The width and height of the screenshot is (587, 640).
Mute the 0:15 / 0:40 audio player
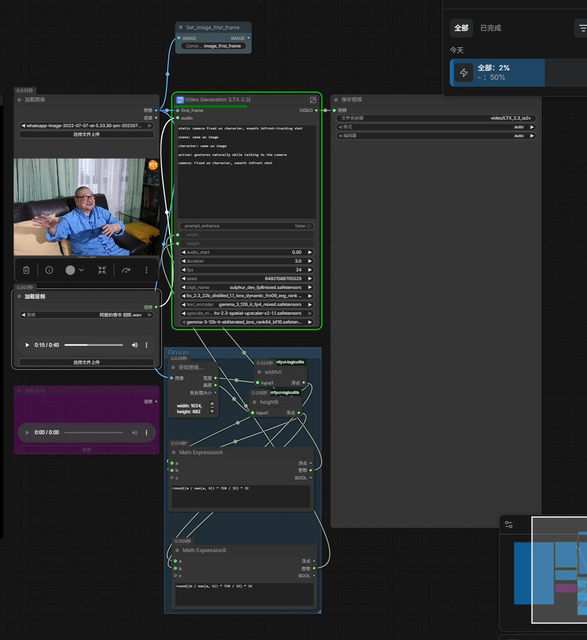tap(134, 345)
